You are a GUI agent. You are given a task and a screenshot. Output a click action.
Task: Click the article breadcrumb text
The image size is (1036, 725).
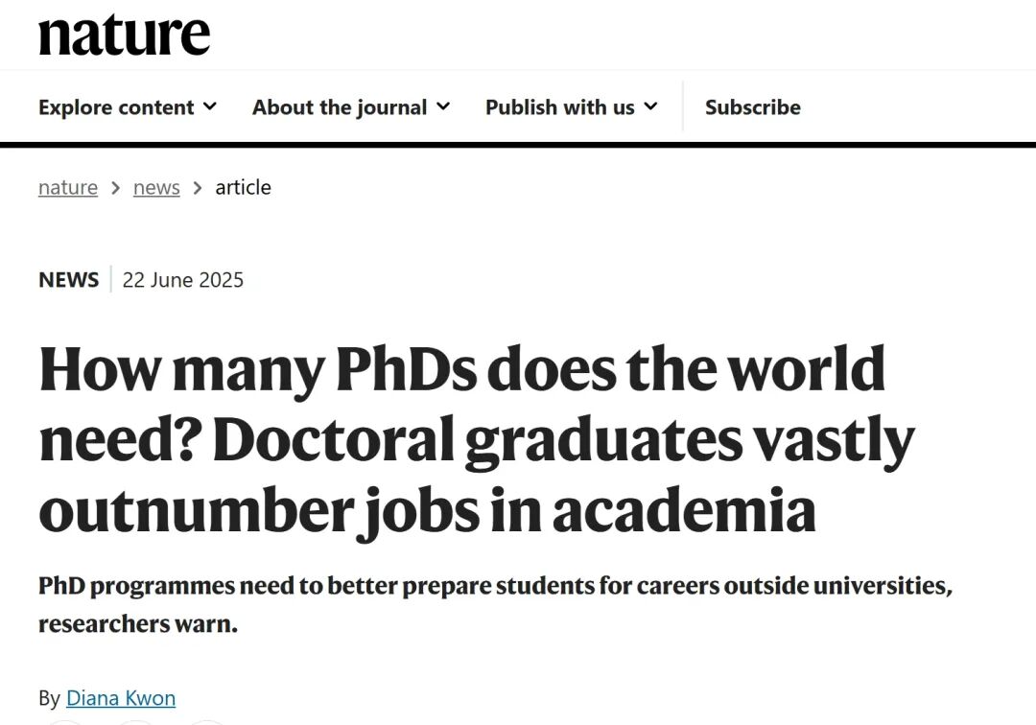tap(243, 188)
